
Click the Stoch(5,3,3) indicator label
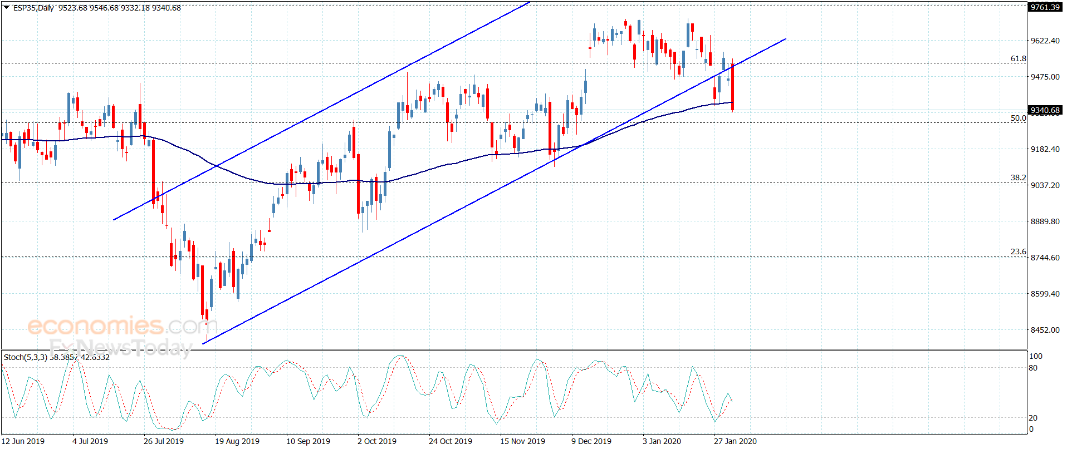click(x=26, y=357)
